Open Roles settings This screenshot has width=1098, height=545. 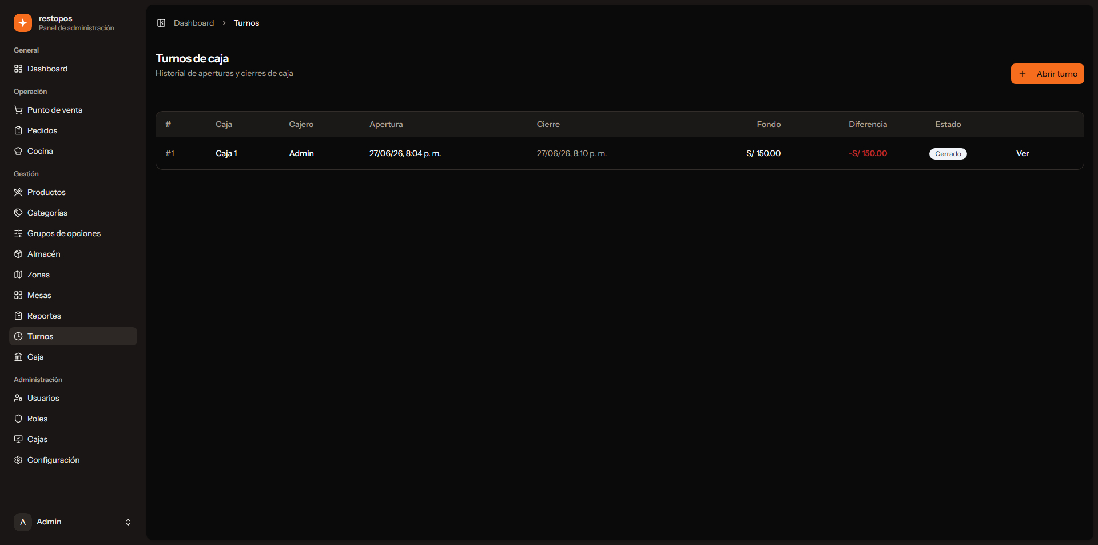(73, 419)
